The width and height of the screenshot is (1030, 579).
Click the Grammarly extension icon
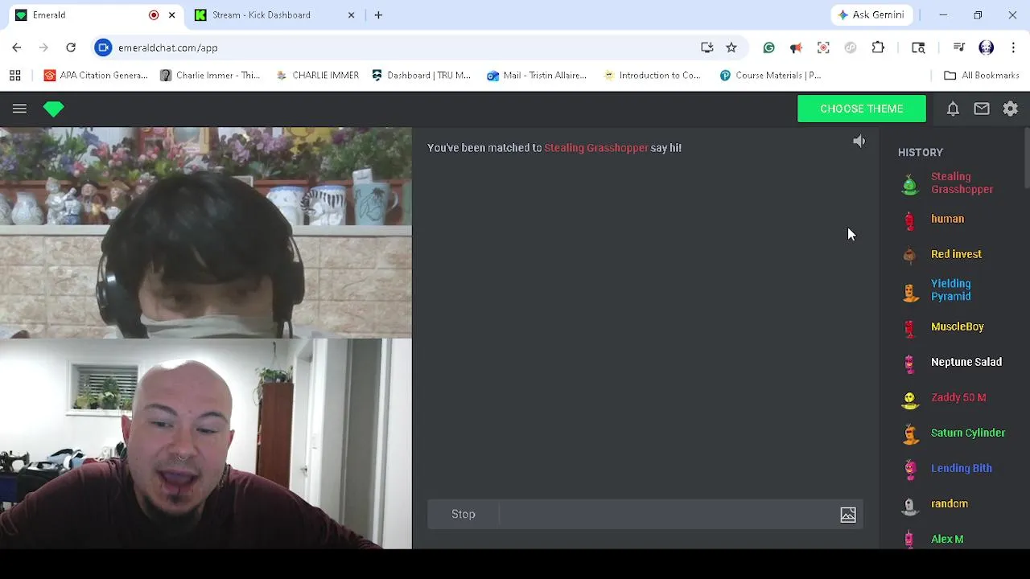[x=768, y=47]
